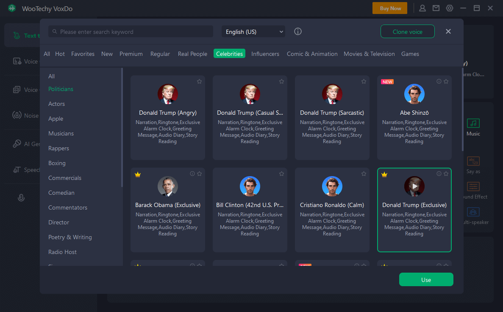Viewport: 503px width, 312px height.
Task: Open the English (US) language dropdown
Action: tap(253, 32)
